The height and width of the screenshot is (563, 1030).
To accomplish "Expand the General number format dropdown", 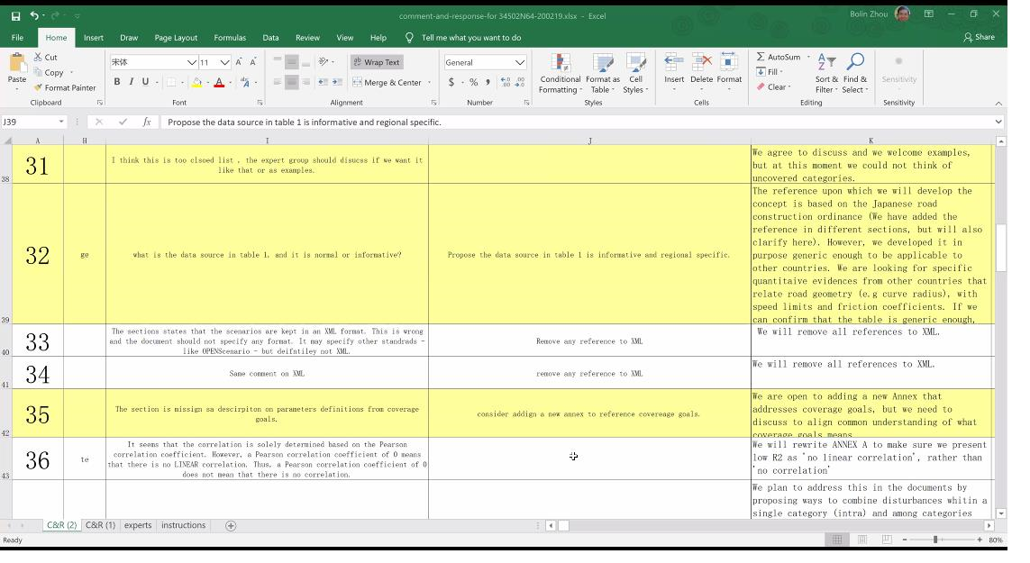I will [520, 62].
